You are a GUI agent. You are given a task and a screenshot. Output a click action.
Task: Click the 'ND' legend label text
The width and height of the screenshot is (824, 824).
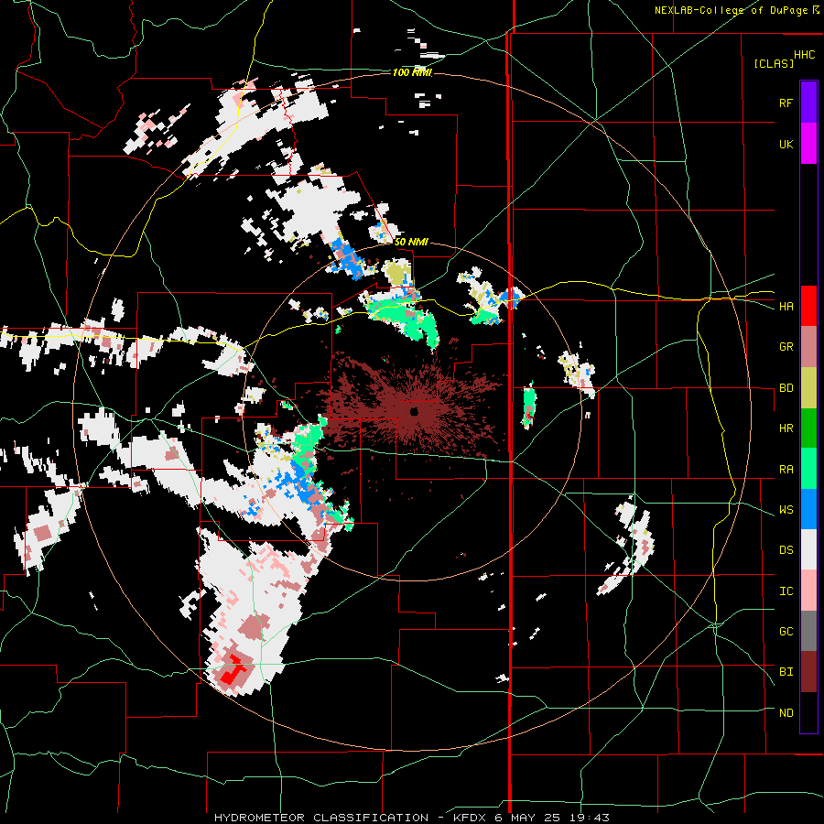tap(786, 713)
